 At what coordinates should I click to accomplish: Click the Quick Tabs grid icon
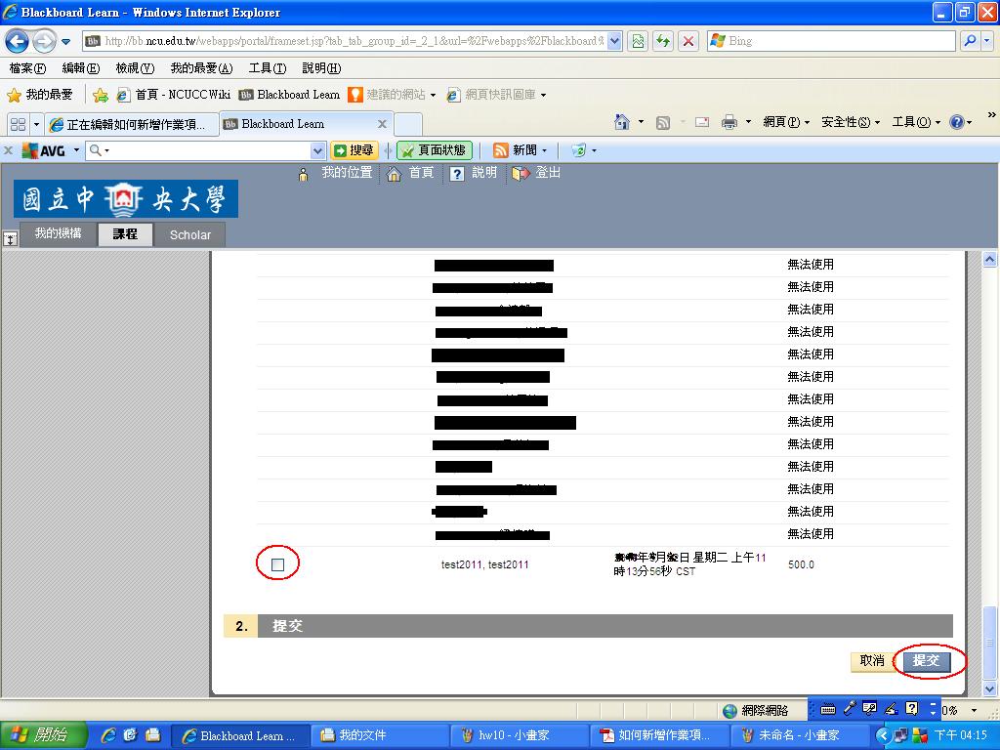(18, 124)
